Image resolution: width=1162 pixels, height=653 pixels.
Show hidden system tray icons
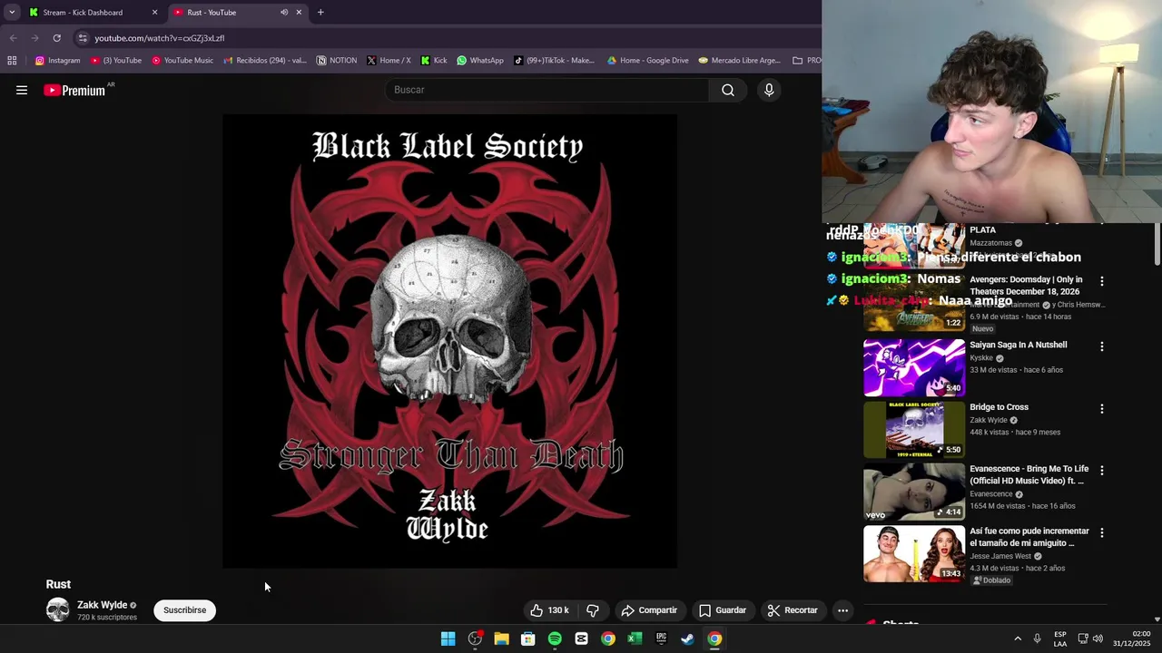tap(1018, 638)
